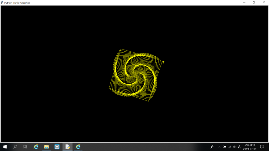This screenshot has height=151, width=269.
Task: Open People icon in system tray
Action: click(212, 147)
